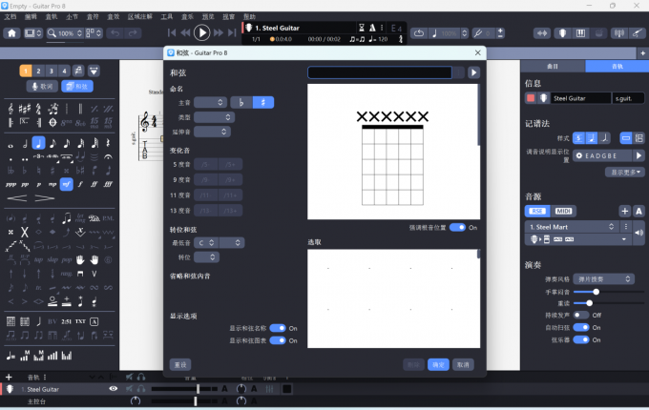Click the play button in the transport bar
Screen dimensions: 649x410
tap(202, 32)
